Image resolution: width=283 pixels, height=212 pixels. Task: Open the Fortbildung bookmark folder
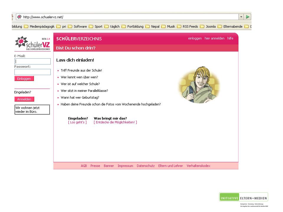pyautogui.click(x=132, y=26)
